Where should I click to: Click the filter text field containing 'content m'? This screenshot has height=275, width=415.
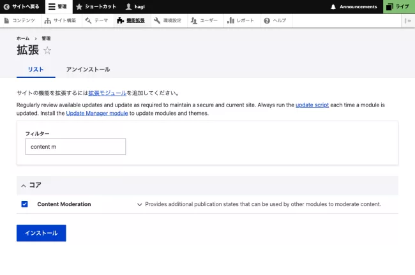pyautogui.click(x=75, y=147)
